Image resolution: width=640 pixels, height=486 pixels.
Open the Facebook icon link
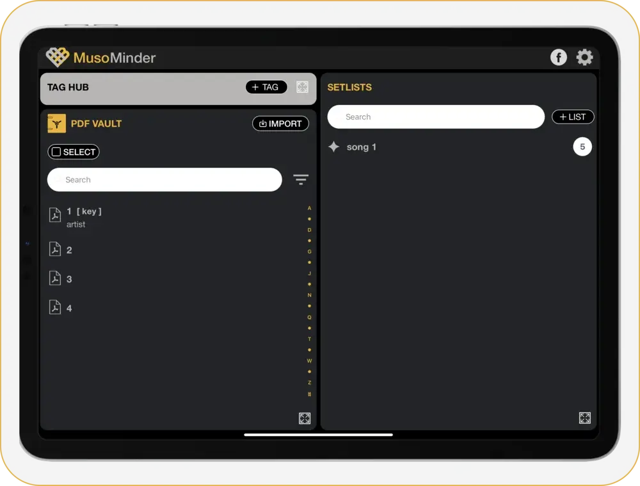559,58
